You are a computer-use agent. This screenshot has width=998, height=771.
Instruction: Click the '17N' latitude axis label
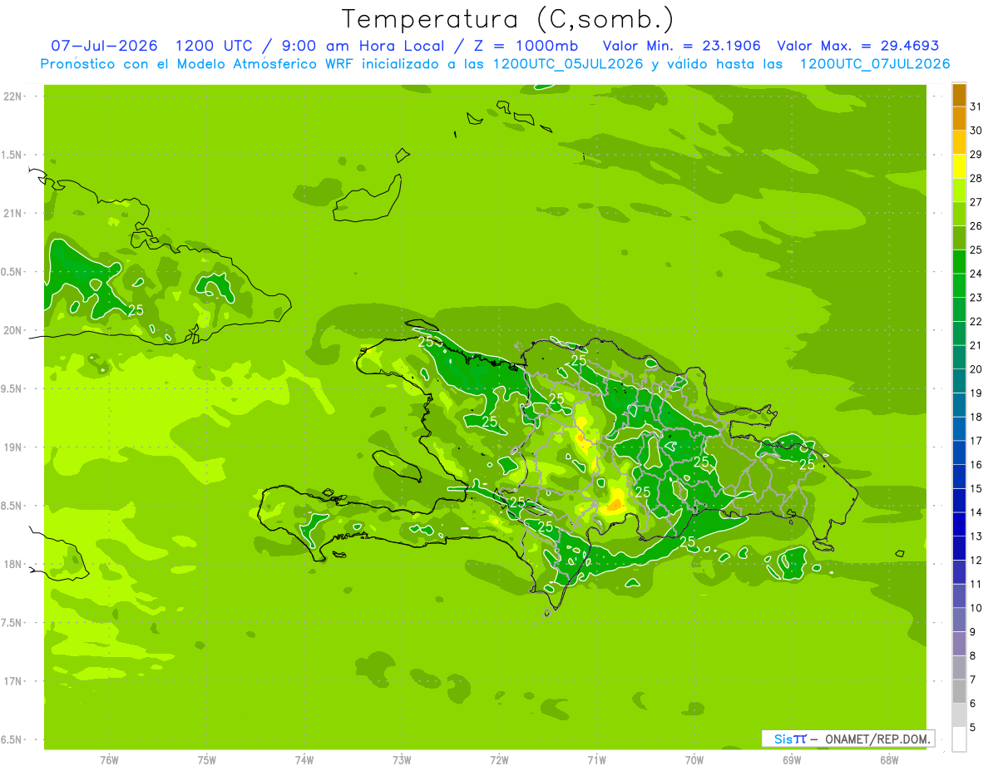click(x=12, y=681)
